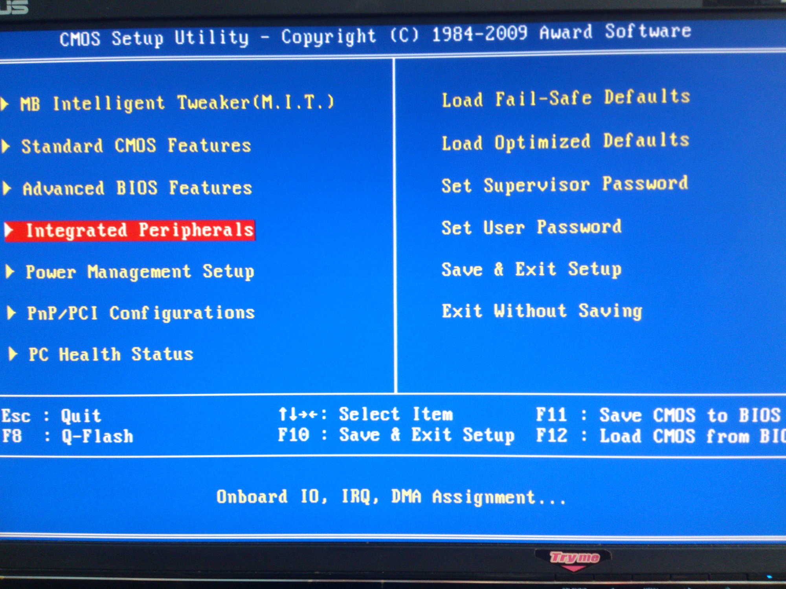Viewport: 786px width, 589px height.
Task: Click arrow next to Standard CMOS Features
Action: pos(6,146)
